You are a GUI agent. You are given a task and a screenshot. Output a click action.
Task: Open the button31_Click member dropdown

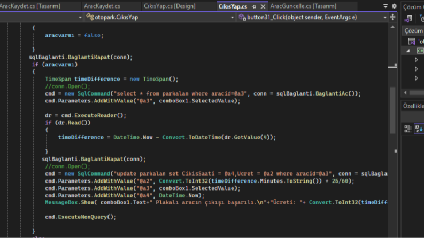pos(313,17)
